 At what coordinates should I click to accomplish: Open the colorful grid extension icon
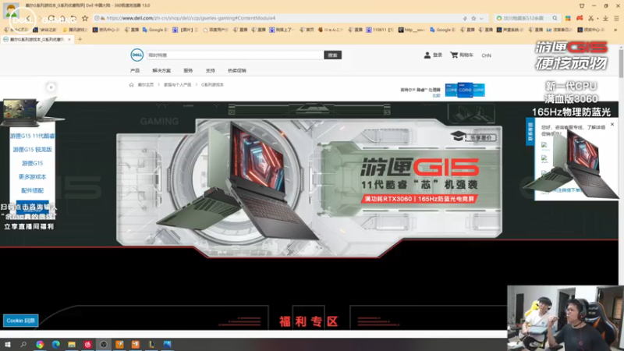point(568,18)
